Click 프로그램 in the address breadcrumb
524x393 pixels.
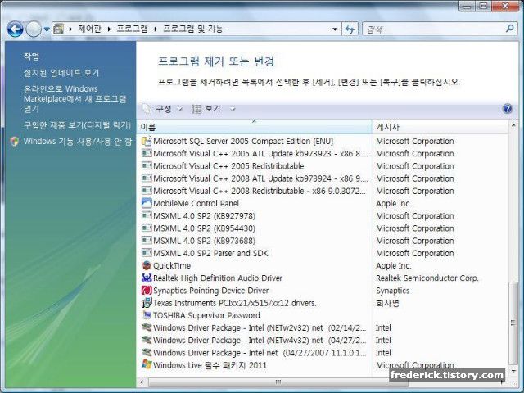pos(132,29)
